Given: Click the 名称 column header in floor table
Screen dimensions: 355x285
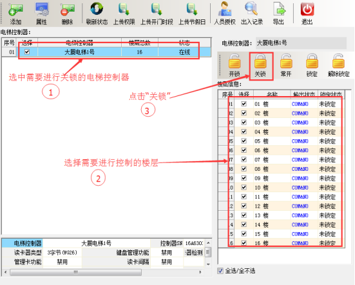Looking at the screenshot, I should click(272, 94).
